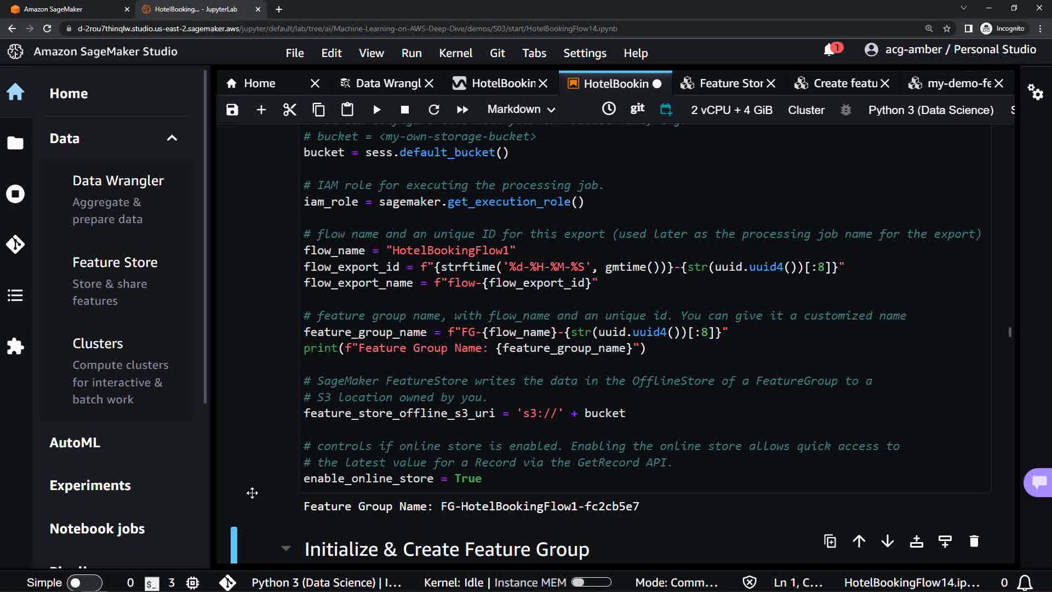1052x592 pixels.
Task: Click the Python 3 (Data Science) kernel button
Action: pos(930,110)
